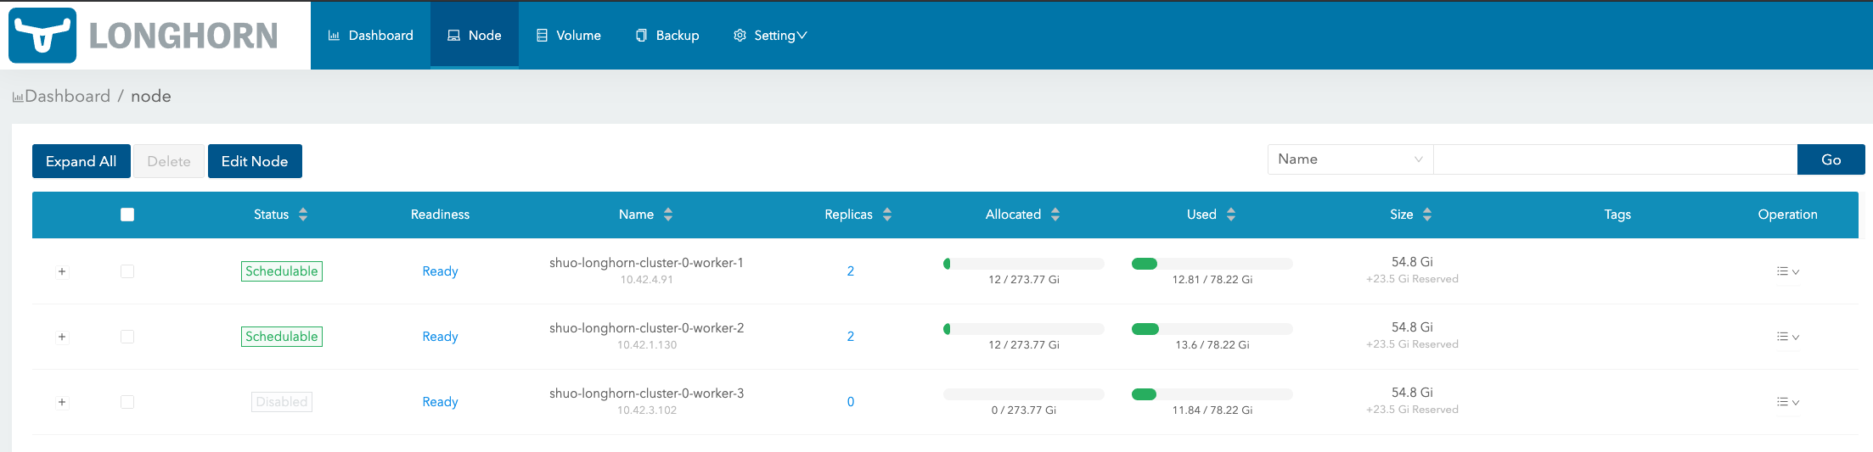Open the Backup page
The width and height of the screenshot is (1873, 452).
click(667, 36)
